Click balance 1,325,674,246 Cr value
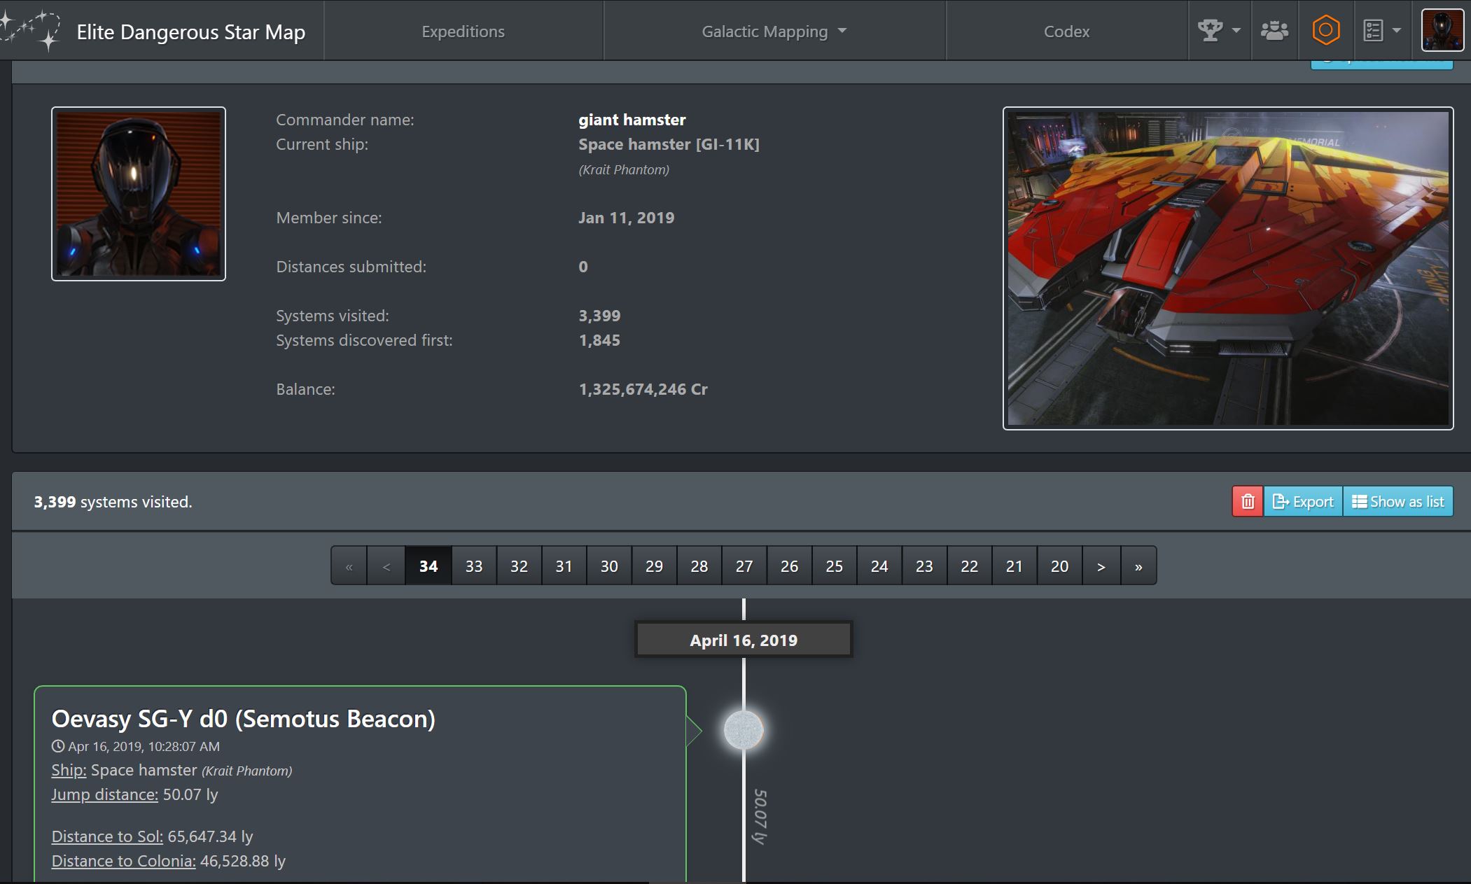This screenshot has height=884, width=1471. (643, 389)
